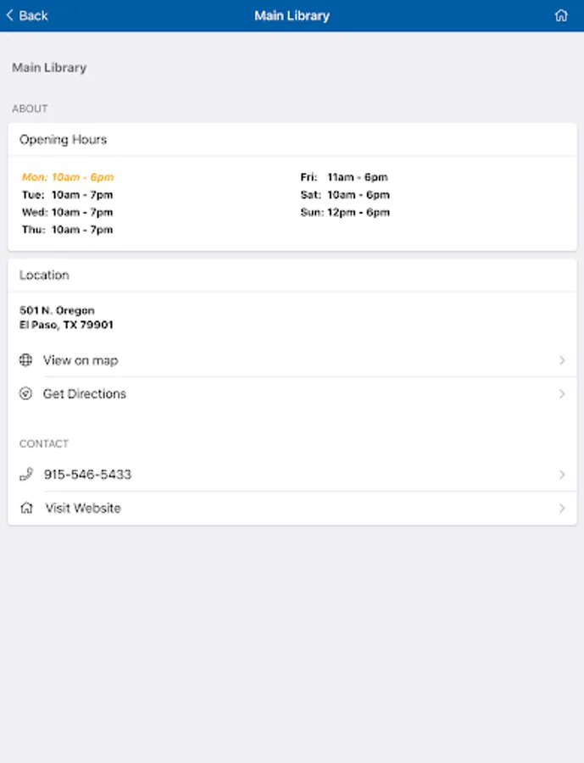The height and width of the screenshot is (763, 584).
Task: Tap the Main Library header title
Action: 292,15
